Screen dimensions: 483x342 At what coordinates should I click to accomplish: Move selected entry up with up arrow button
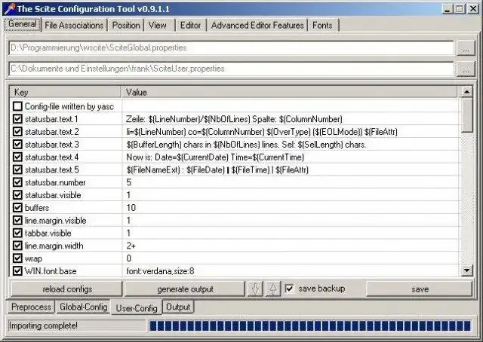(273, 289)
